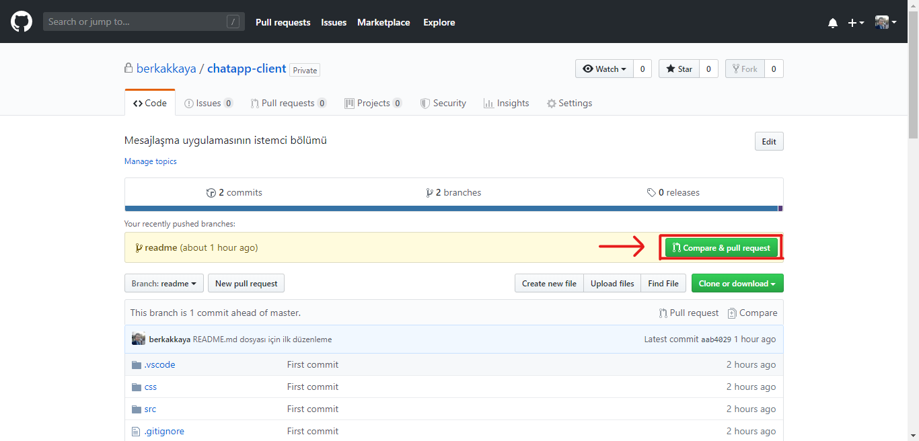
Task: Click the Manage topics link
Action: [x=151, y=161]
